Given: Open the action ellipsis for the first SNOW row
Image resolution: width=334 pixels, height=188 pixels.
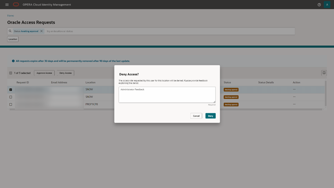Looking at the screenshot, I should click(x=294, y=90).
